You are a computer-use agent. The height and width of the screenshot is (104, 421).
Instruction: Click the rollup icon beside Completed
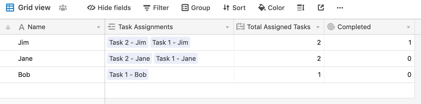tap(331, 27)
